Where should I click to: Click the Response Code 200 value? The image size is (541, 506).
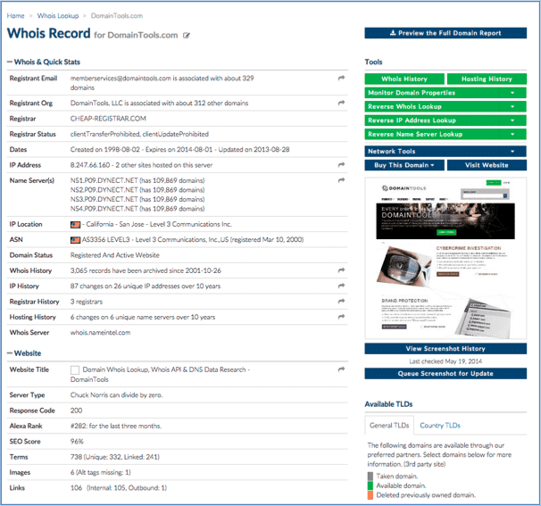[x=76, y=411]
